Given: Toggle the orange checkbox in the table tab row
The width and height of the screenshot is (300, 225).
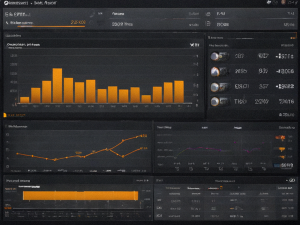Looking at the screenshot, I should pos(221,187).
